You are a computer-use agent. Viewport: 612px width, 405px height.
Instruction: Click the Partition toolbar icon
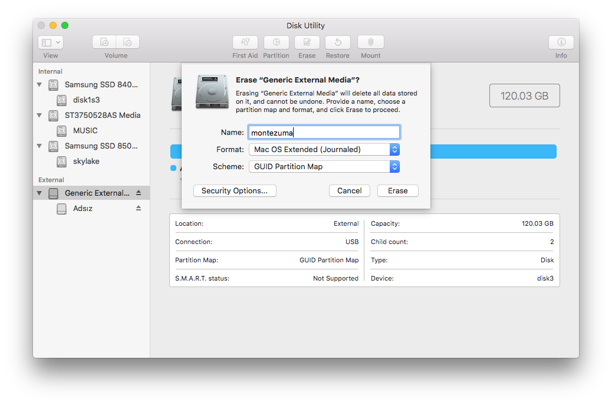[276, 42]
